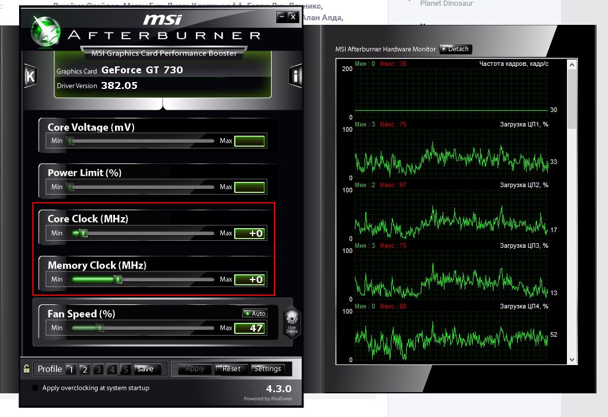Detach the Hardware Monitor panel
The image size is (608, 417).
[x=455, y=49]
